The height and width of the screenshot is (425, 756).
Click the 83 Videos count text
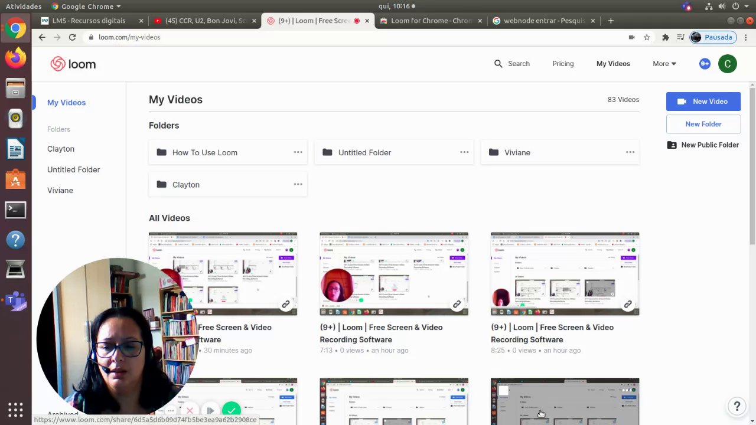pos(623,100)
